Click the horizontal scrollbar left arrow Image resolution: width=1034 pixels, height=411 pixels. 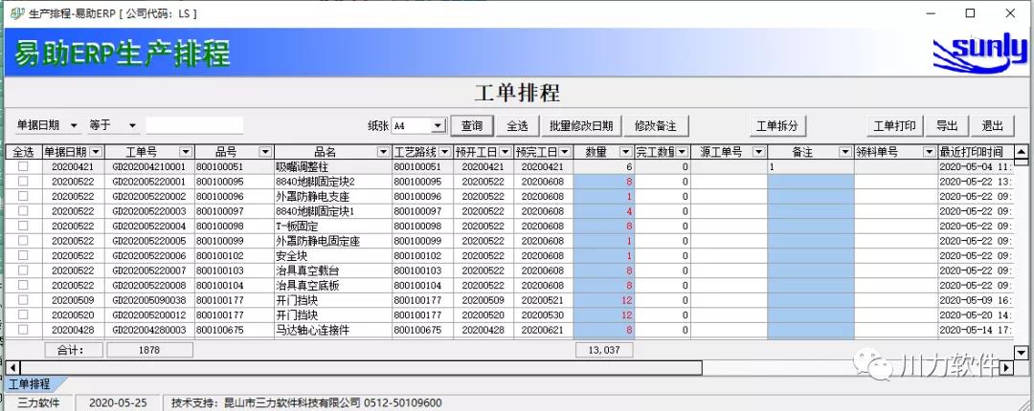[x=12, y=367]
